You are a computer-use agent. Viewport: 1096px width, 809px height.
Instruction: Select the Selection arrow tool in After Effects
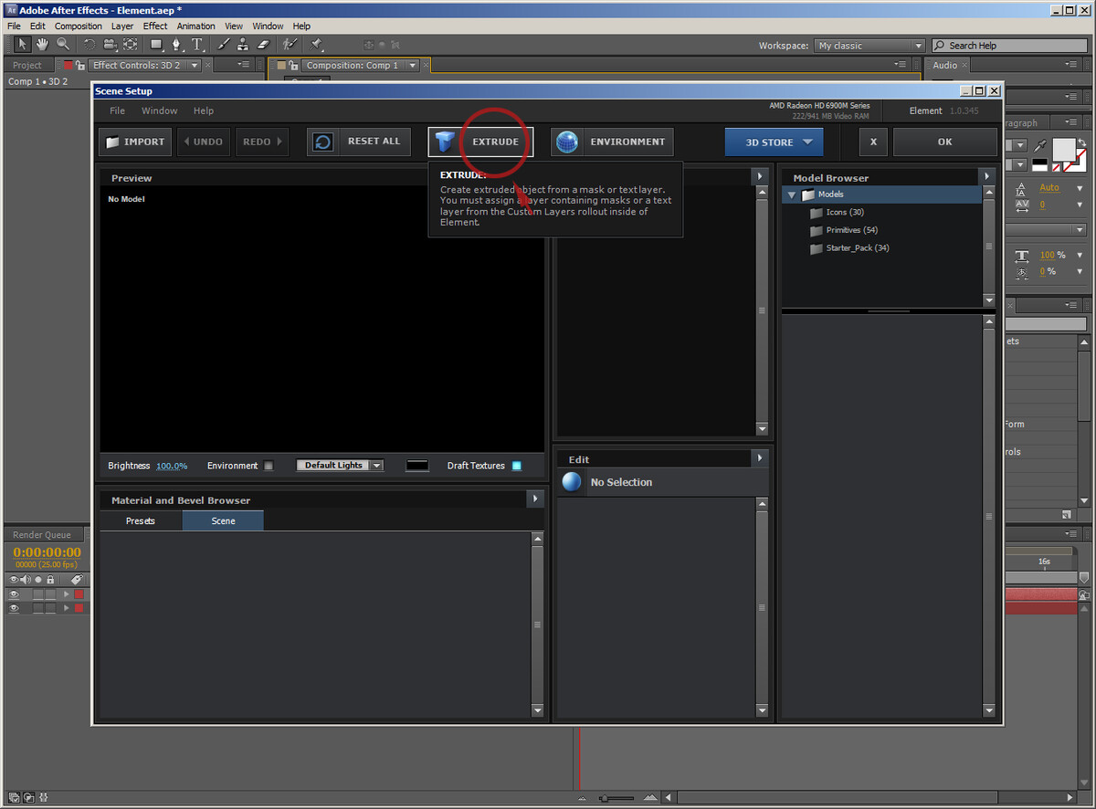23,45
